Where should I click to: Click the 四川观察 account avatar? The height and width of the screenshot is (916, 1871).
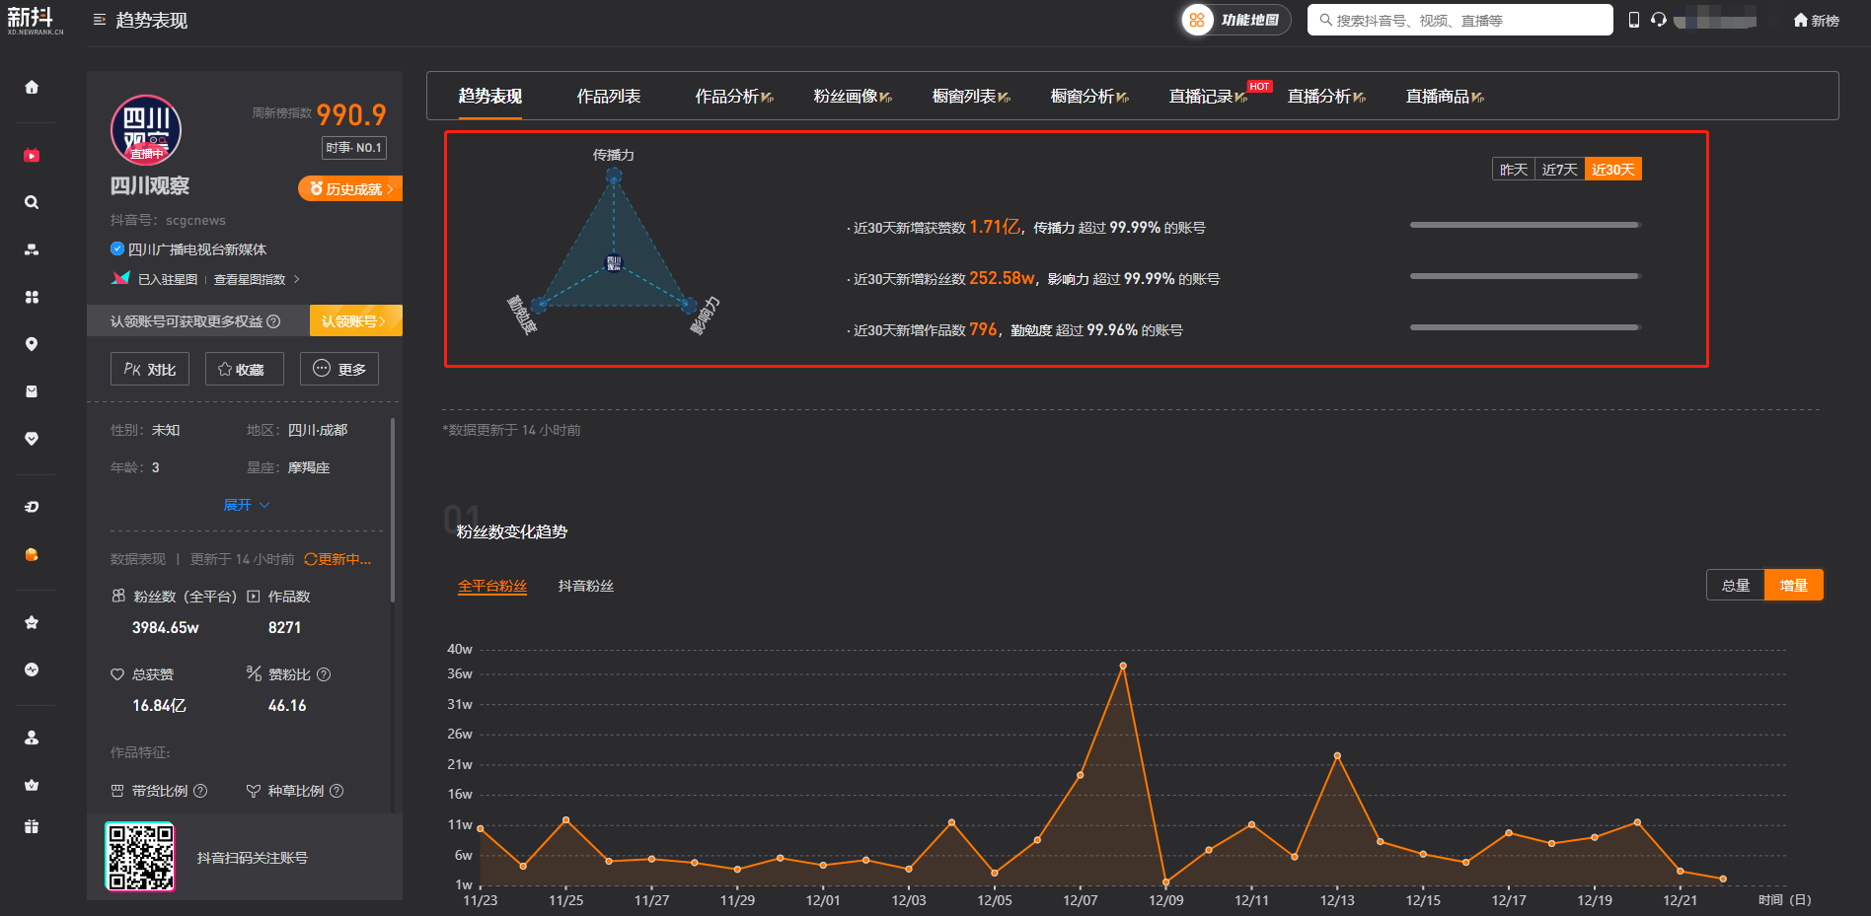[146, 130]
